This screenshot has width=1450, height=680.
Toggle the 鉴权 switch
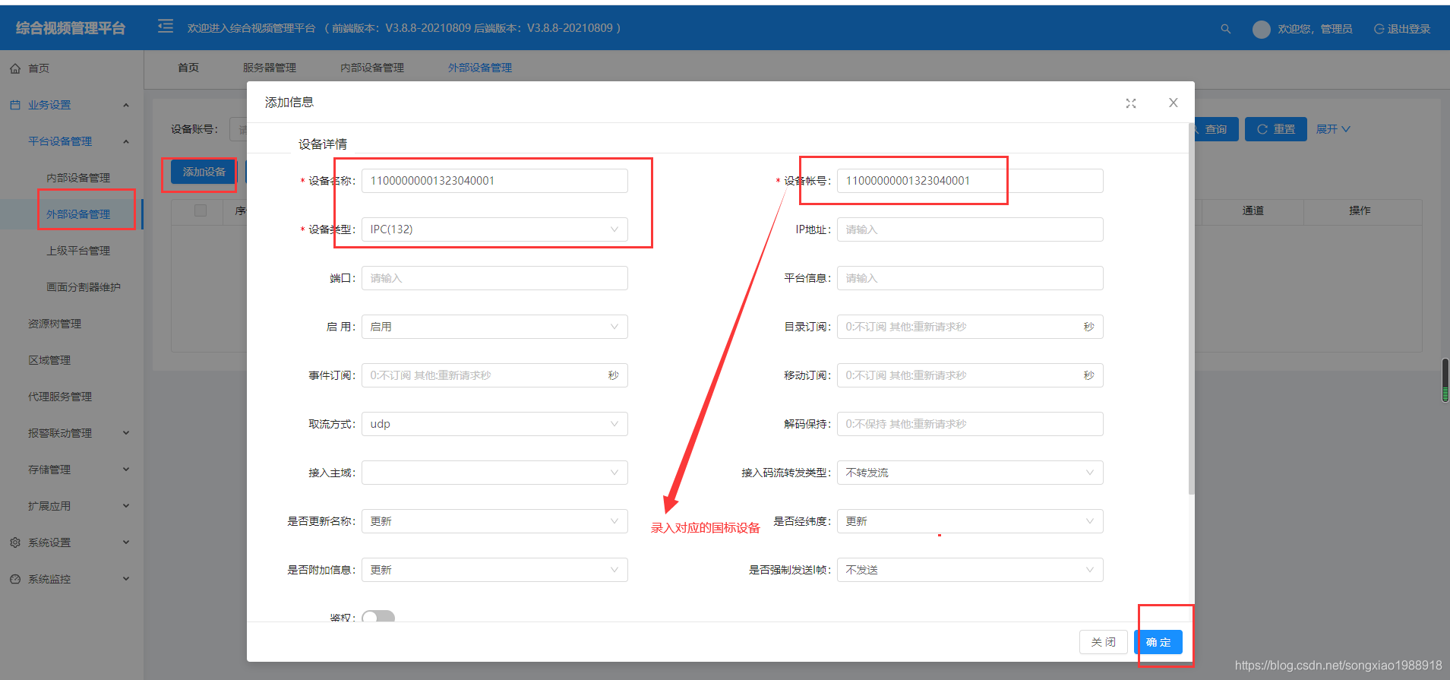point(378,616)
